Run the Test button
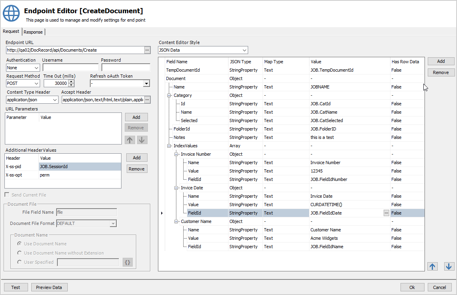The image size is (457, 295). pos(16,287)
